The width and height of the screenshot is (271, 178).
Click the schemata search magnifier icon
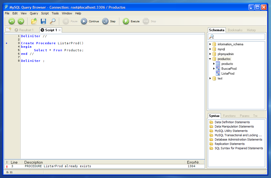(211, 37)
